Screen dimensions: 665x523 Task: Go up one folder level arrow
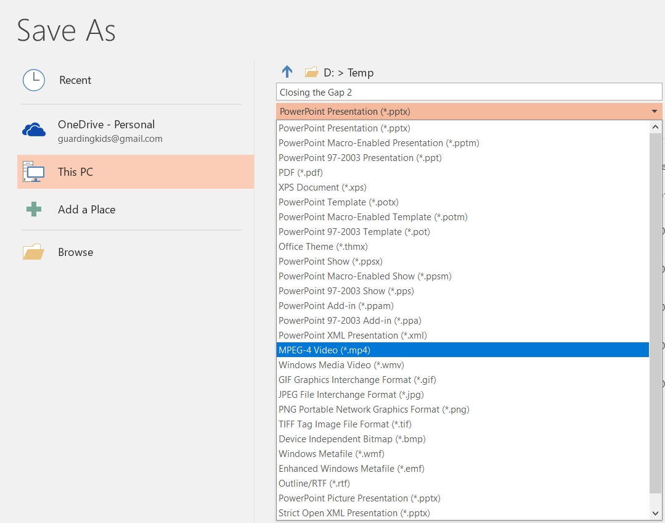[287, 72]
